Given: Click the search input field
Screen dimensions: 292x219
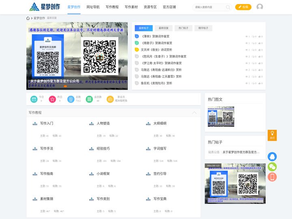Looking at the screenshot, I should pos(210,7).
